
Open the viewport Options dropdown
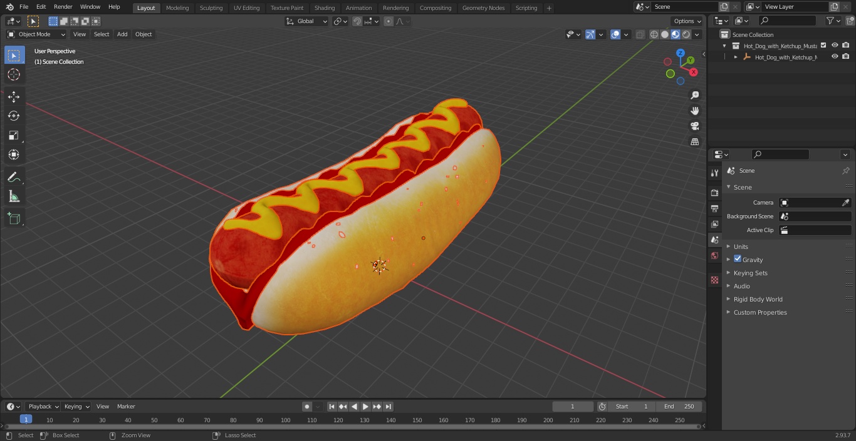[687, 21]
